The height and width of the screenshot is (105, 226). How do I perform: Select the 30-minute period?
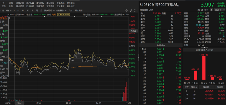[23, 10]
